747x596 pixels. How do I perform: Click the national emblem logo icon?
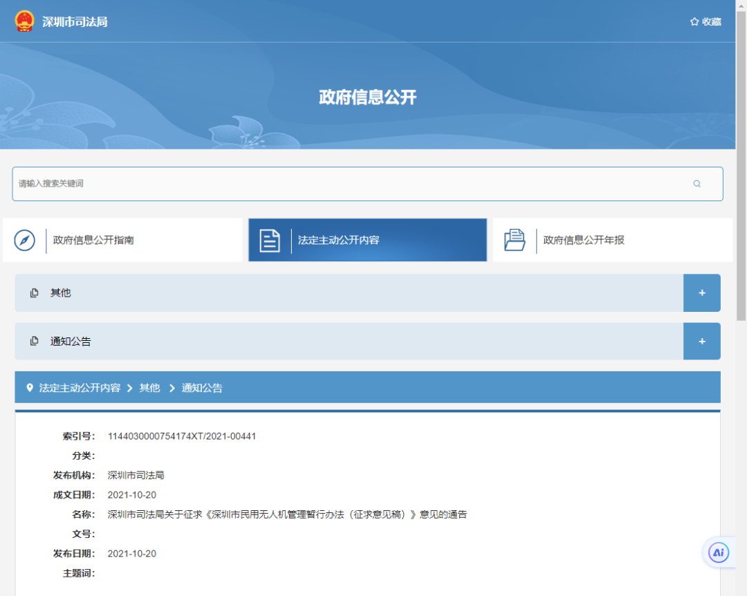(24, 21)
